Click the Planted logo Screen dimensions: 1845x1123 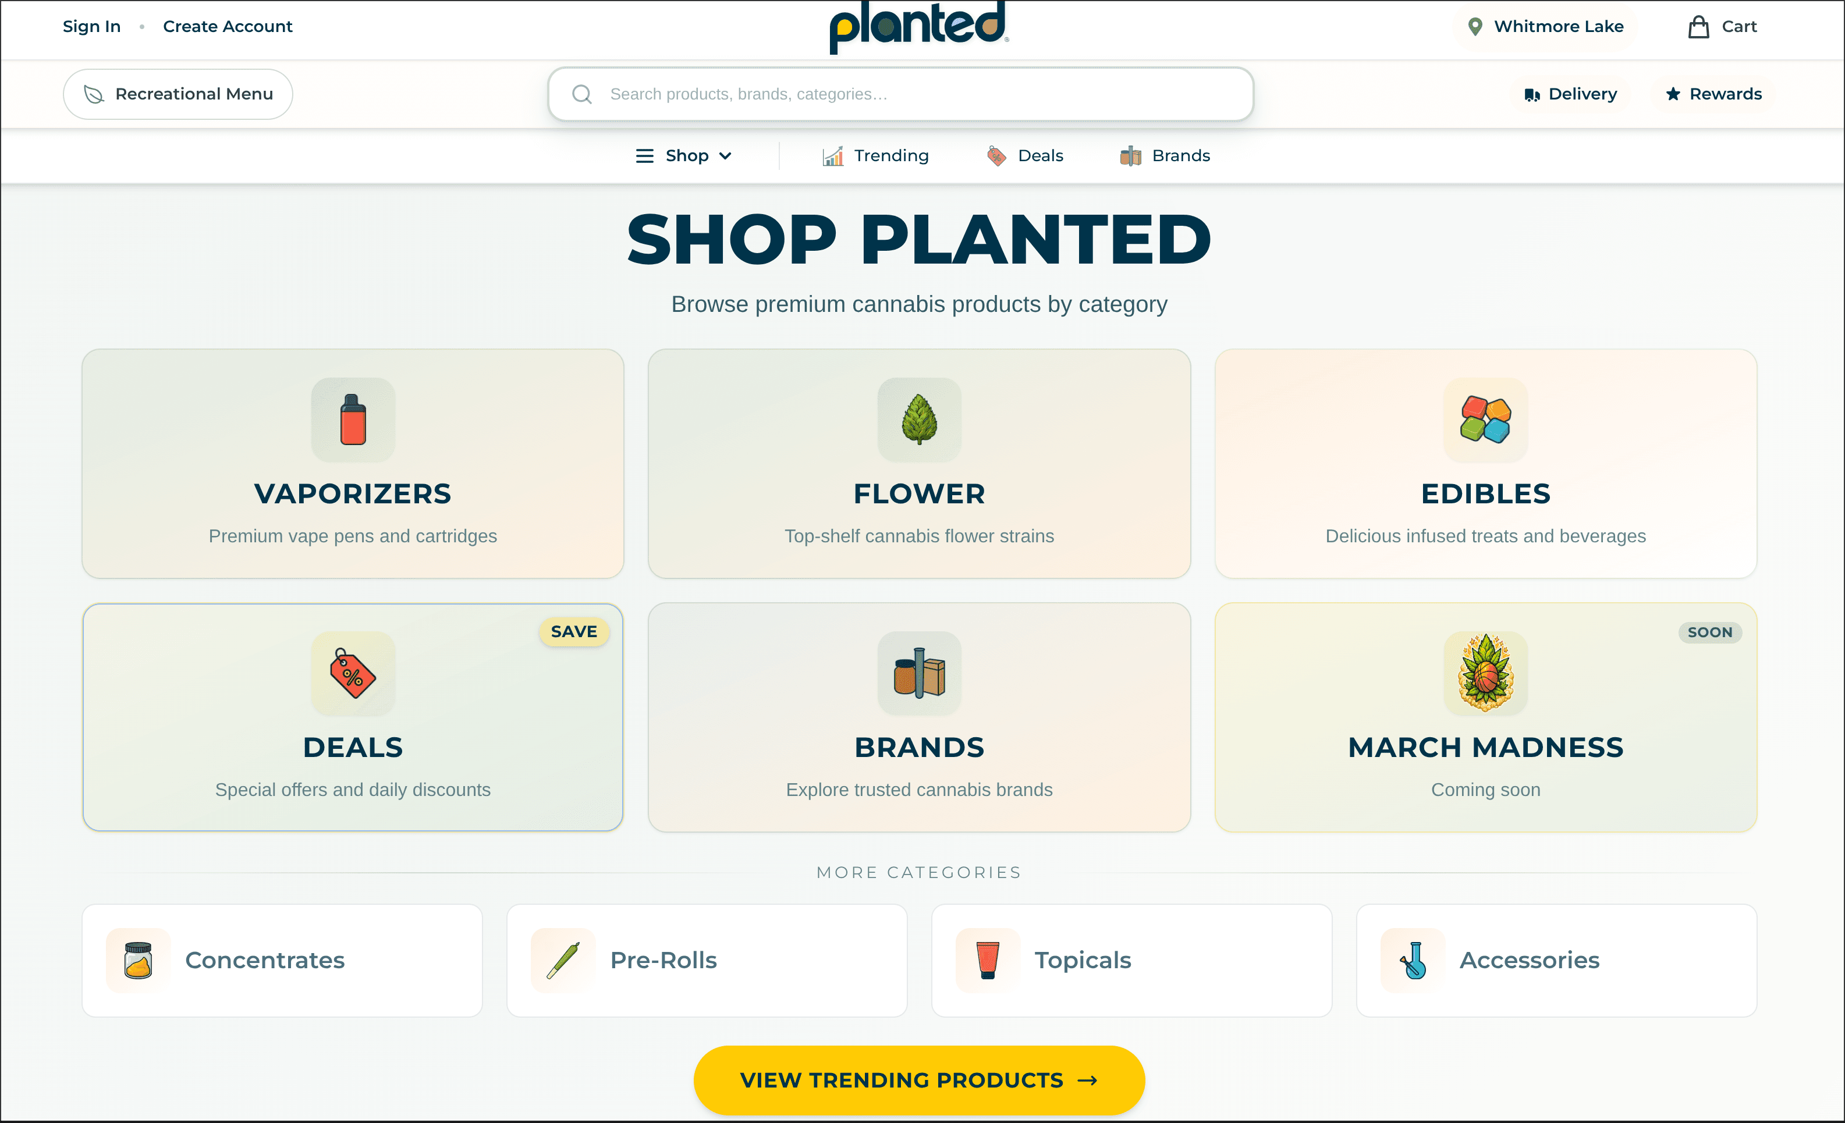(x=918, y=26)
